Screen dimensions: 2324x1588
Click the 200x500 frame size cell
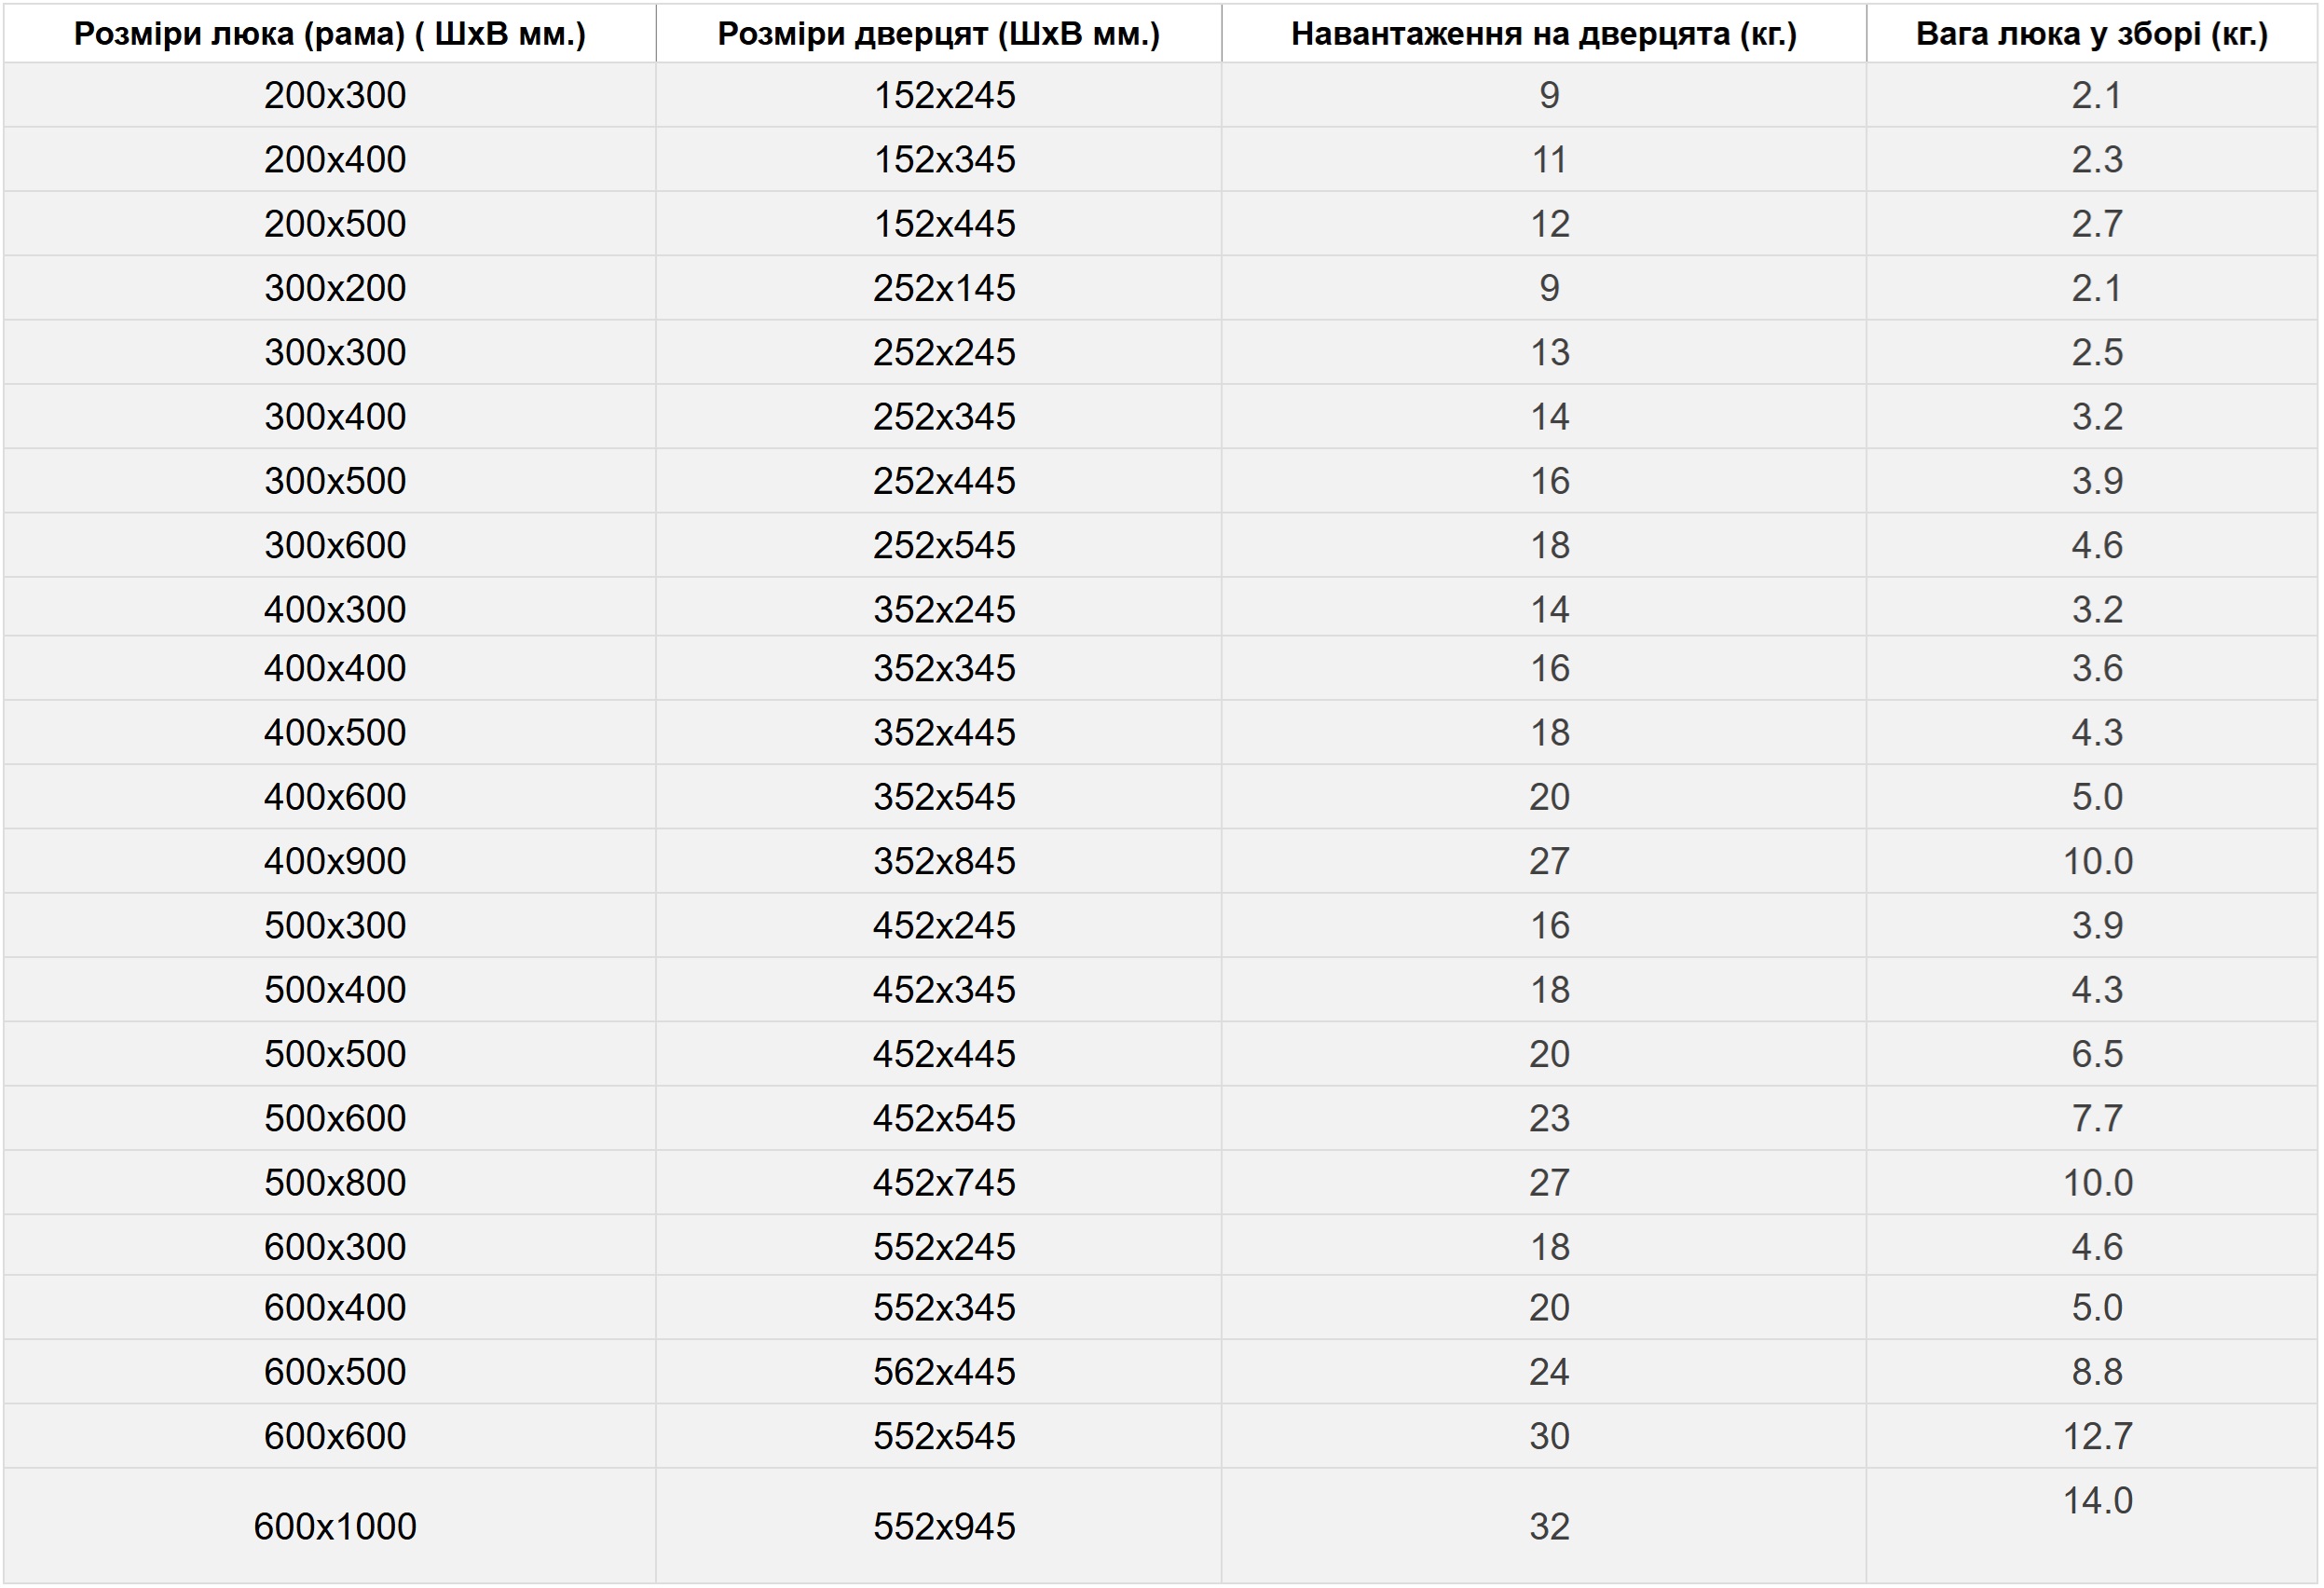335,223
